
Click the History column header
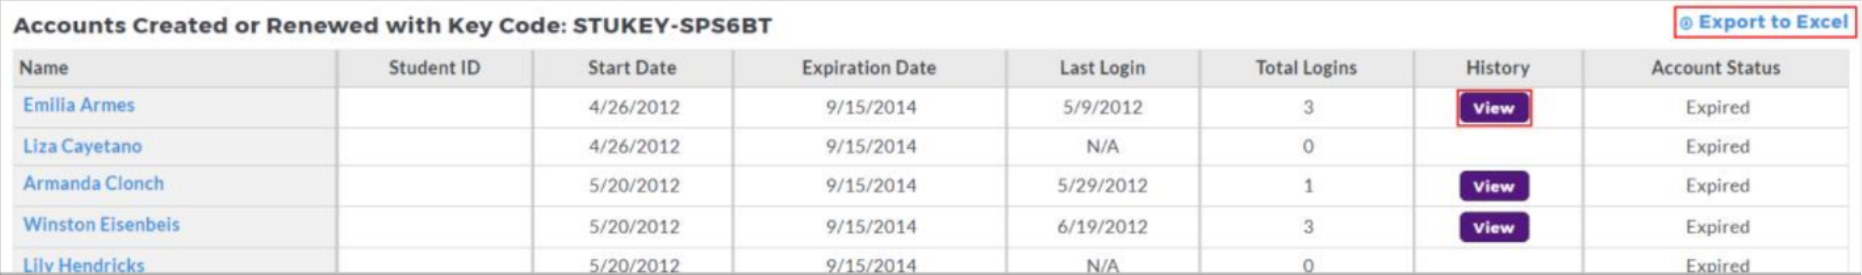pyautogui.click(x=1498, y=68)
